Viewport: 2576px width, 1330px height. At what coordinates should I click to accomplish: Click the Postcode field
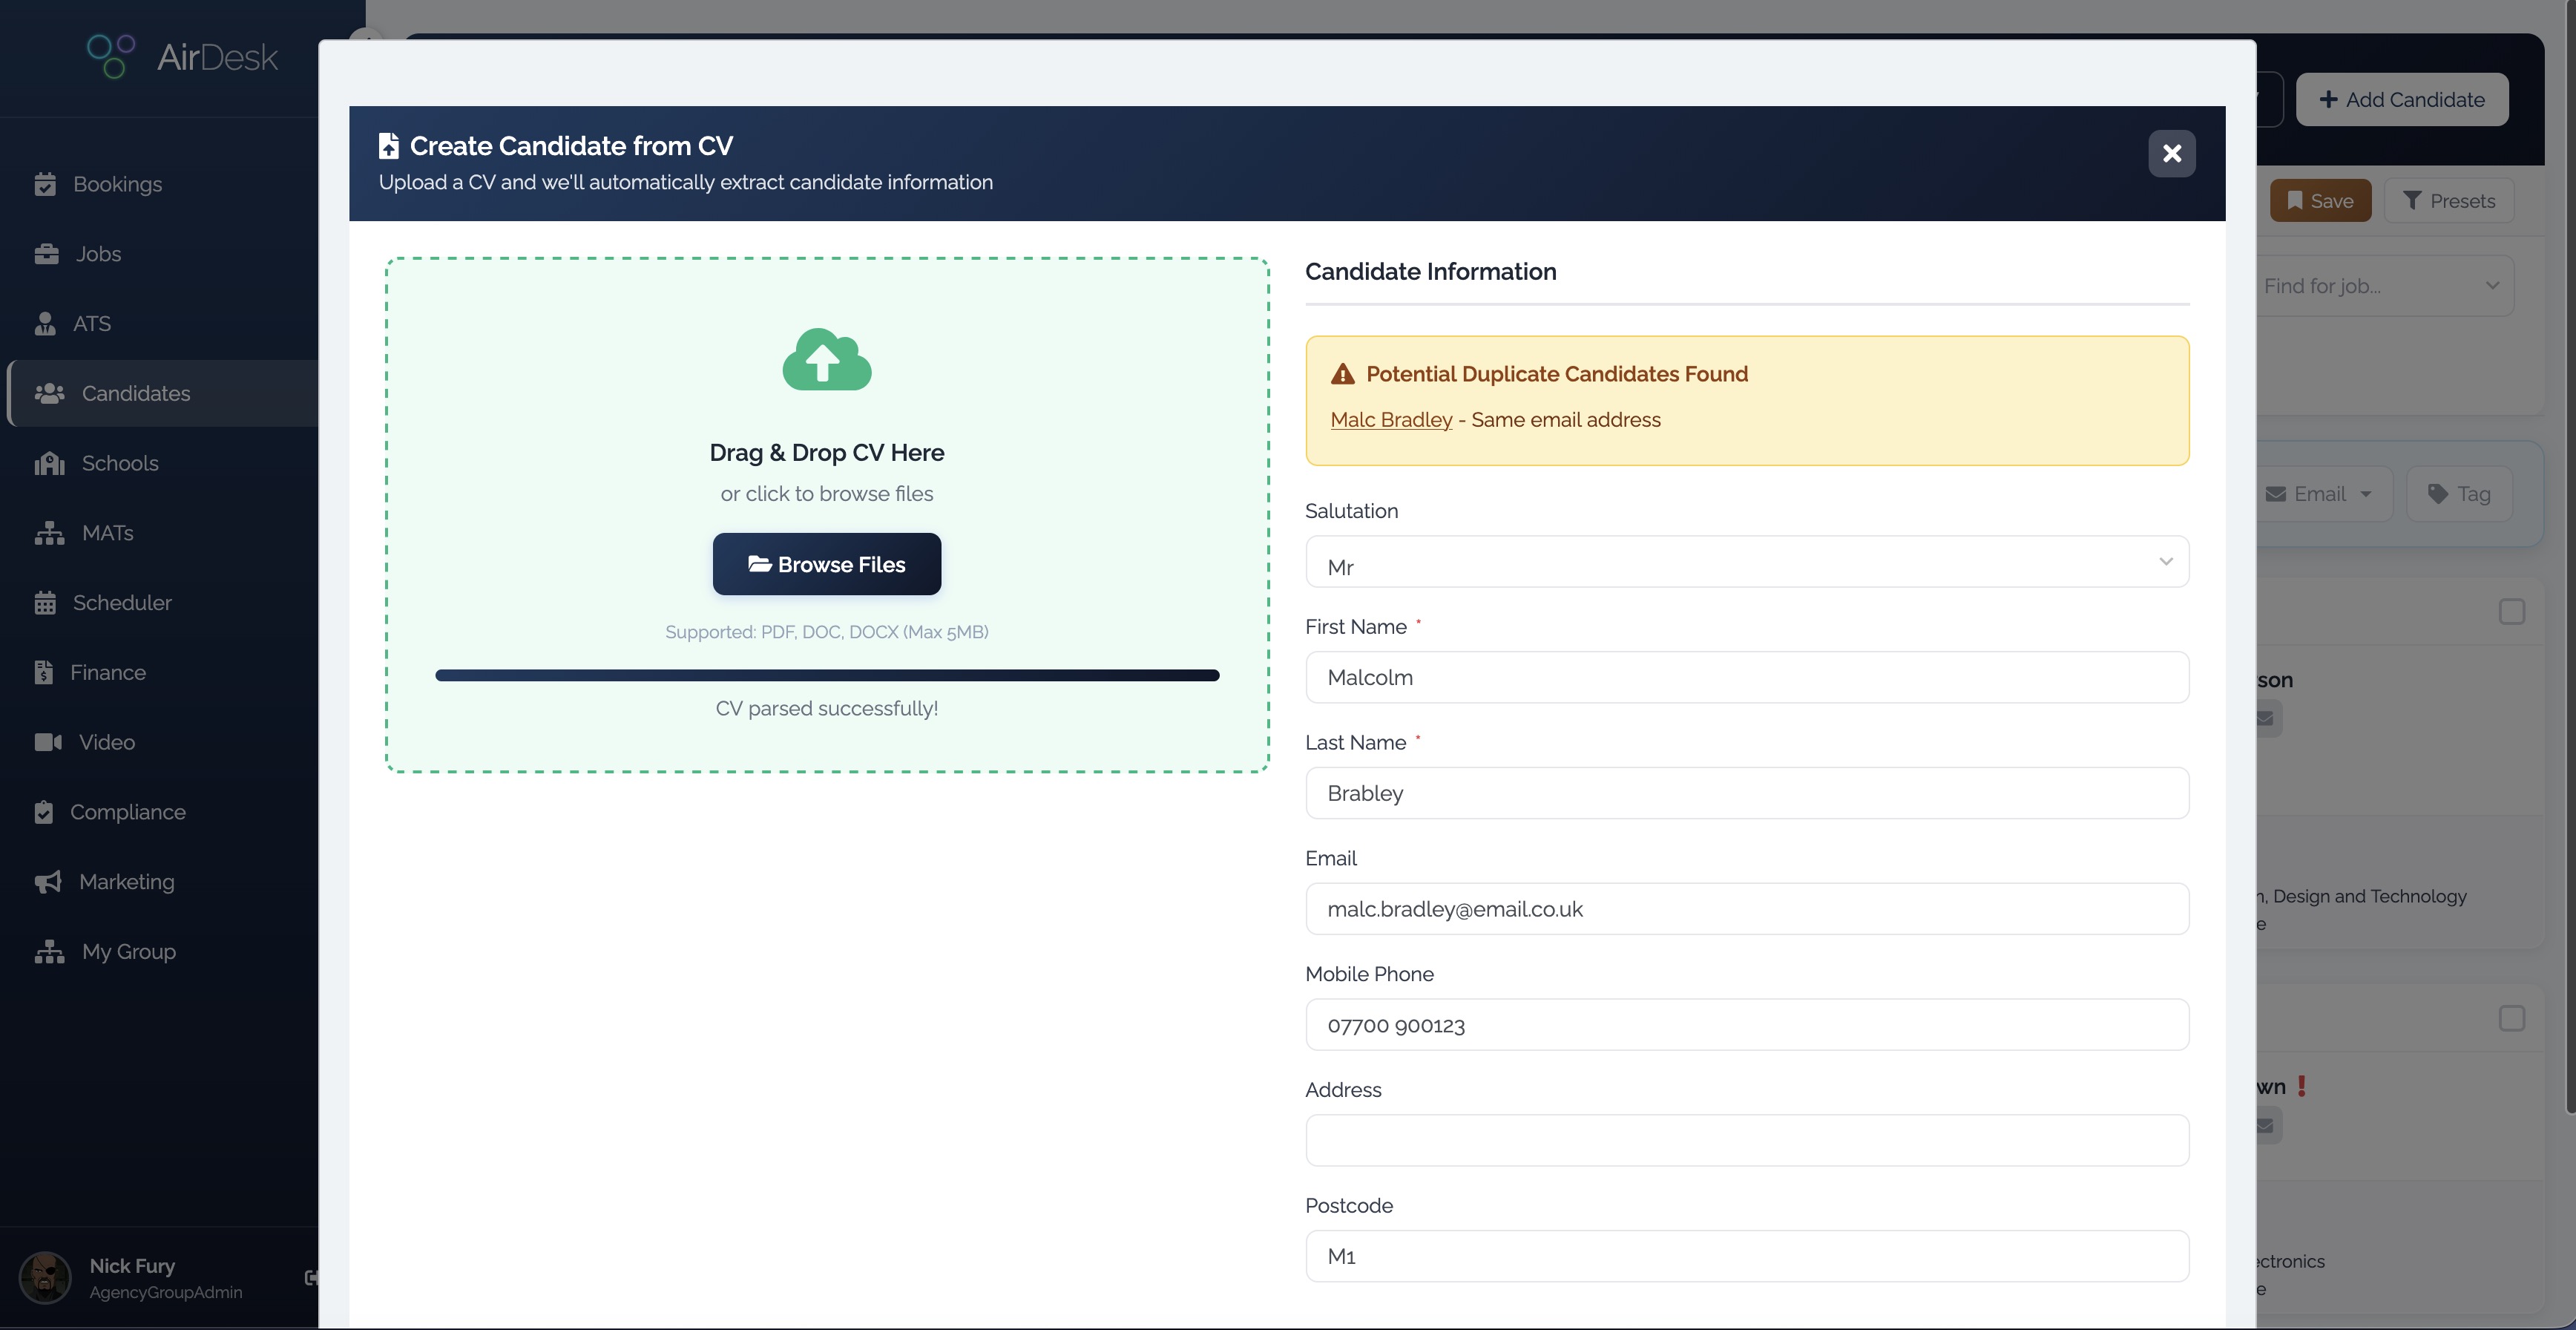pos(1747,1257)
